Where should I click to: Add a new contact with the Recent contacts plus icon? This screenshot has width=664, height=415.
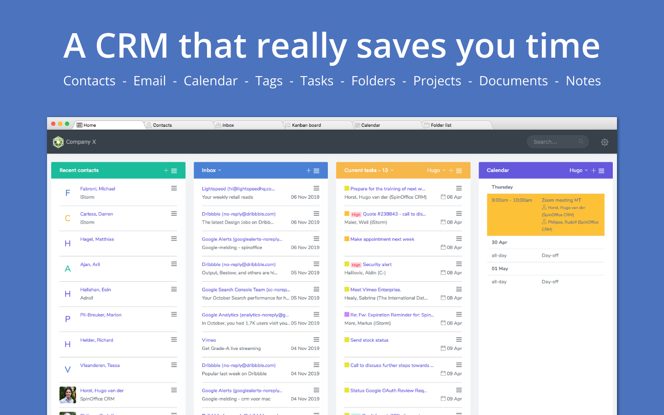tap(166, 170)
